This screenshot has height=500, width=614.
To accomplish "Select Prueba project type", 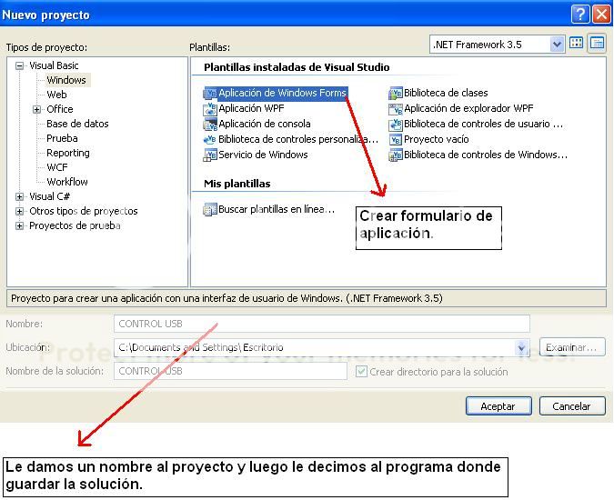I will tap(62, 138).
